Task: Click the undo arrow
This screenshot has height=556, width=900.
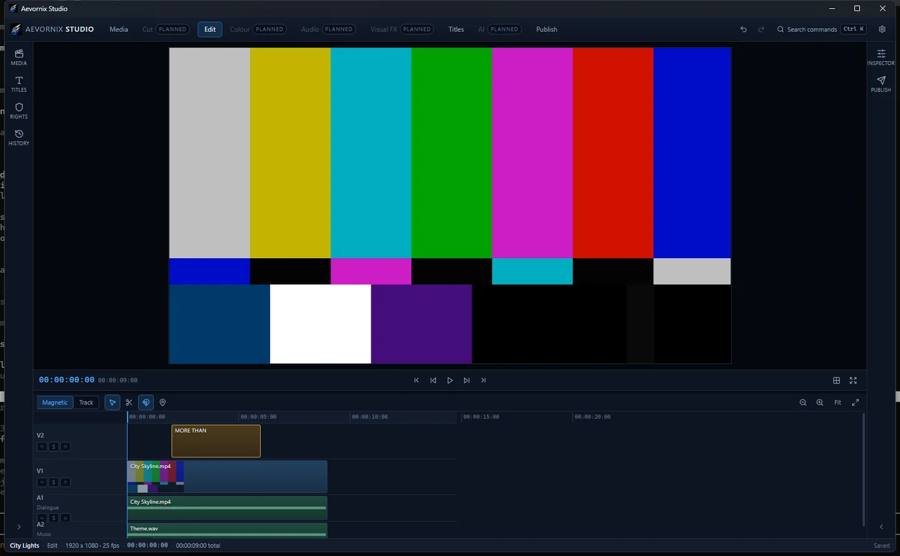Action: click(743, 29)
